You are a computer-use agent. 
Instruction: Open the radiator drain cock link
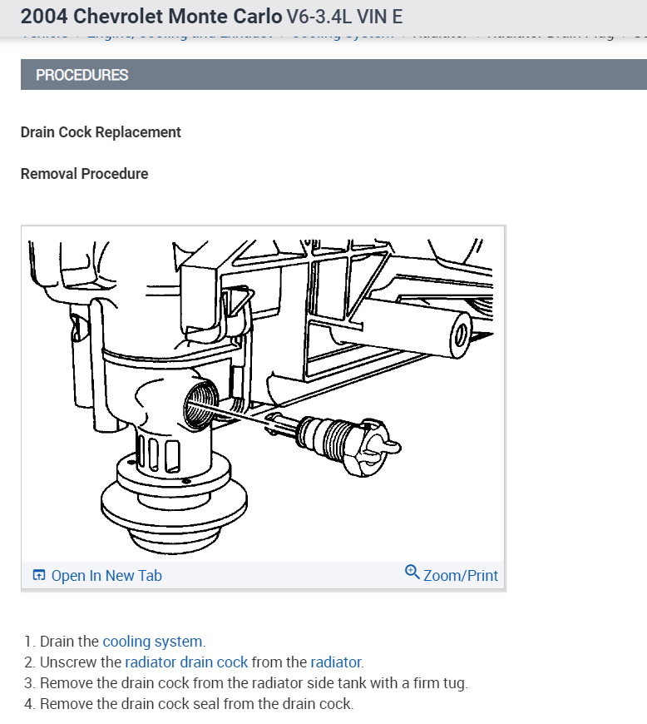186,662
